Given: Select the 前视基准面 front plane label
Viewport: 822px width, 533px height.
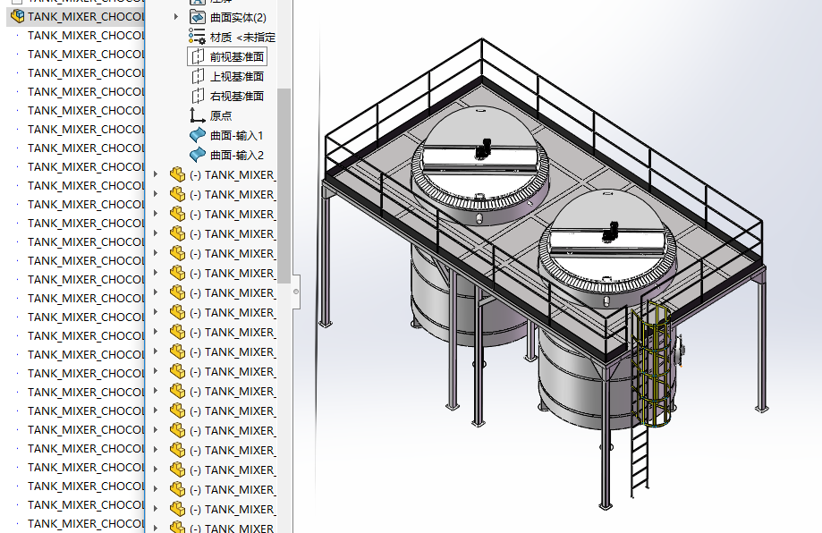Looking at the screenshot, I should click(236, 56).
